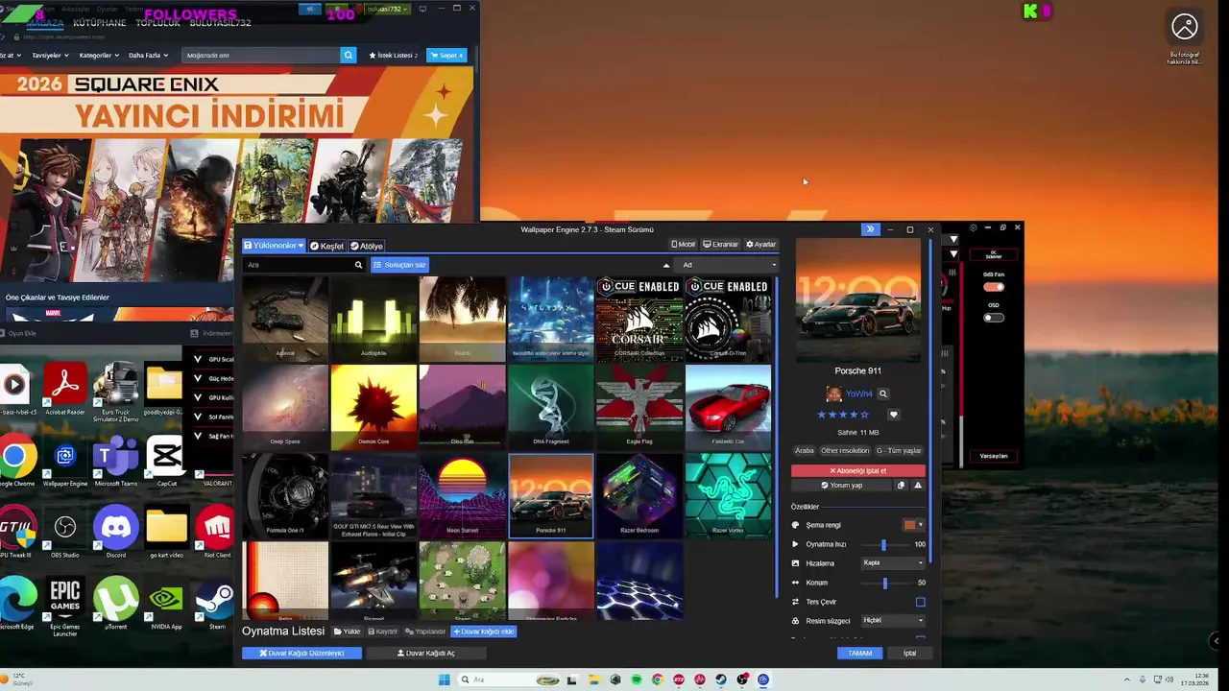The image size is (1229, 691).
Task: Click Duvar kağıdı ekle button
Action: 484,631
